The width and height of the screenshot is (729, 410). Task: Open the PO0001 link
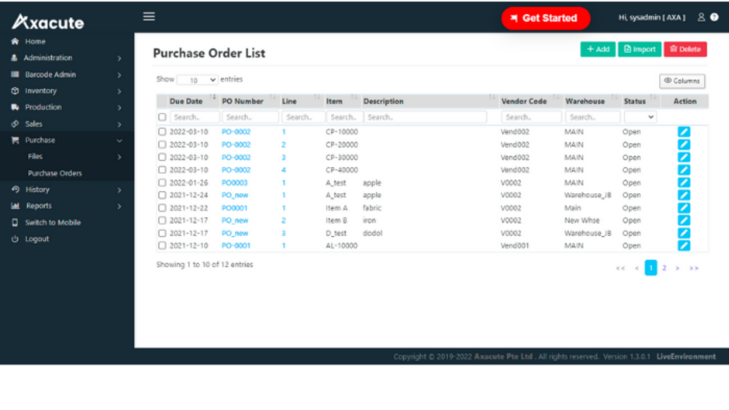(x=235, y=208)
